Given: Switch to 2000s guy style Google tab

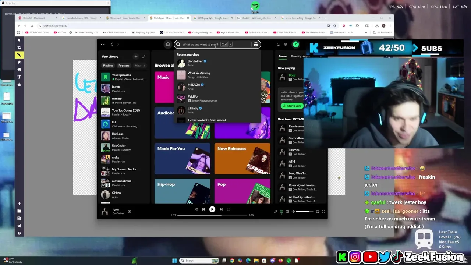Looking at the screenshot, I should pyautogui.click(x=213, y=18).
